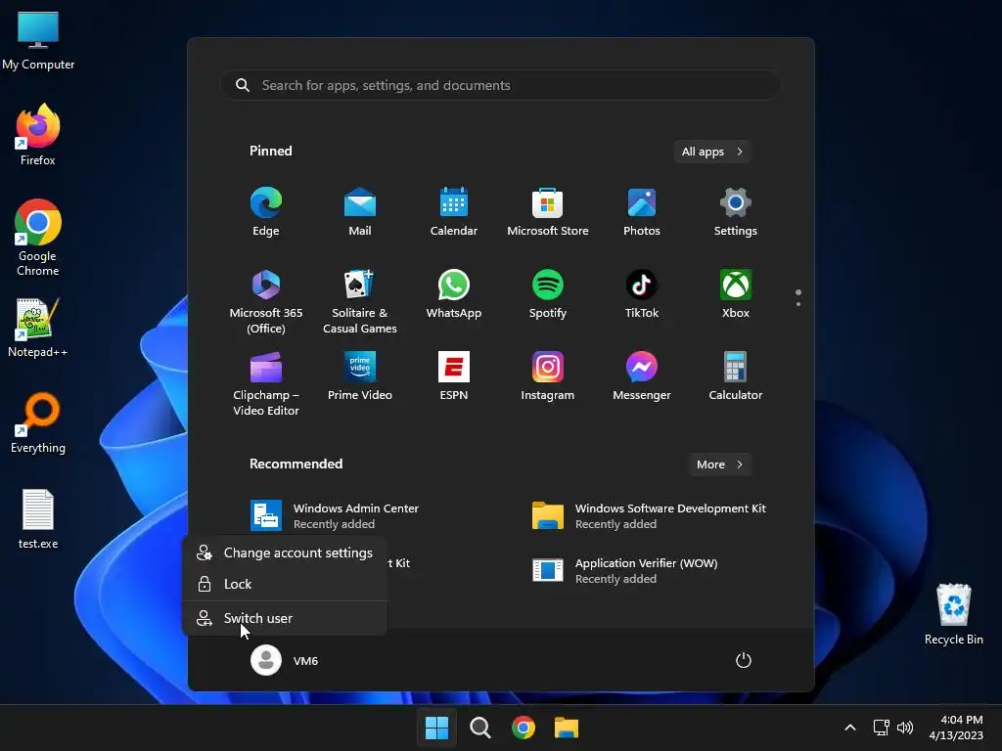The width and height of the screenshot is (1002, 751).
Task: Launch the Photos app
Action: click(642, 212)
